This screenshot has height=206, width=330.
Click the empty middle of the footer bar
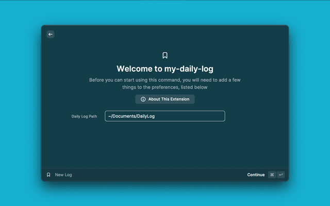click(x=160, y=175)
